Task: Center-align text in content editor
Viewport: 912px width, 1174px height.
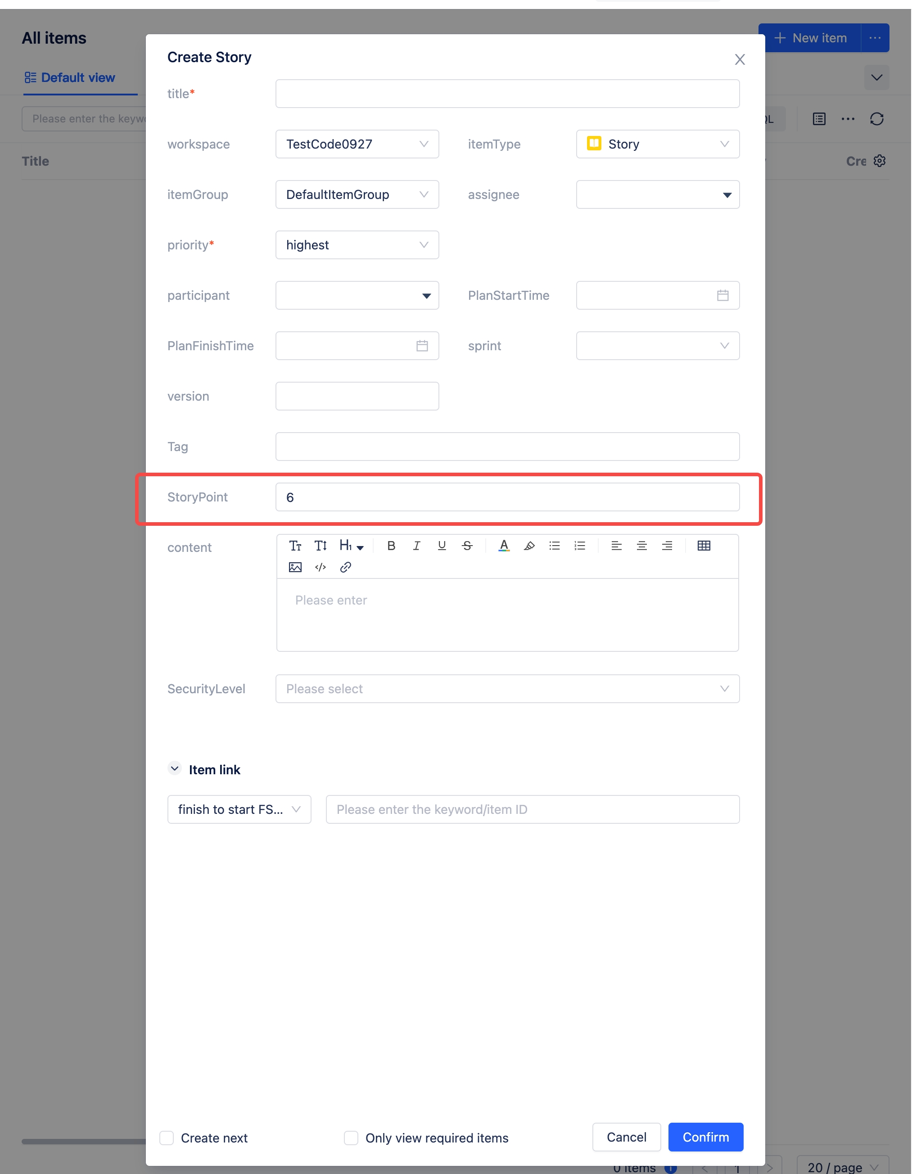Action: click(641, 546)
